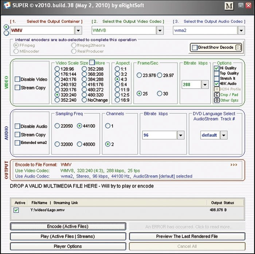This screenshot has width=255, height=254.
Task: Set aspect ratio to 1:1
Action: tap(117, 69)
